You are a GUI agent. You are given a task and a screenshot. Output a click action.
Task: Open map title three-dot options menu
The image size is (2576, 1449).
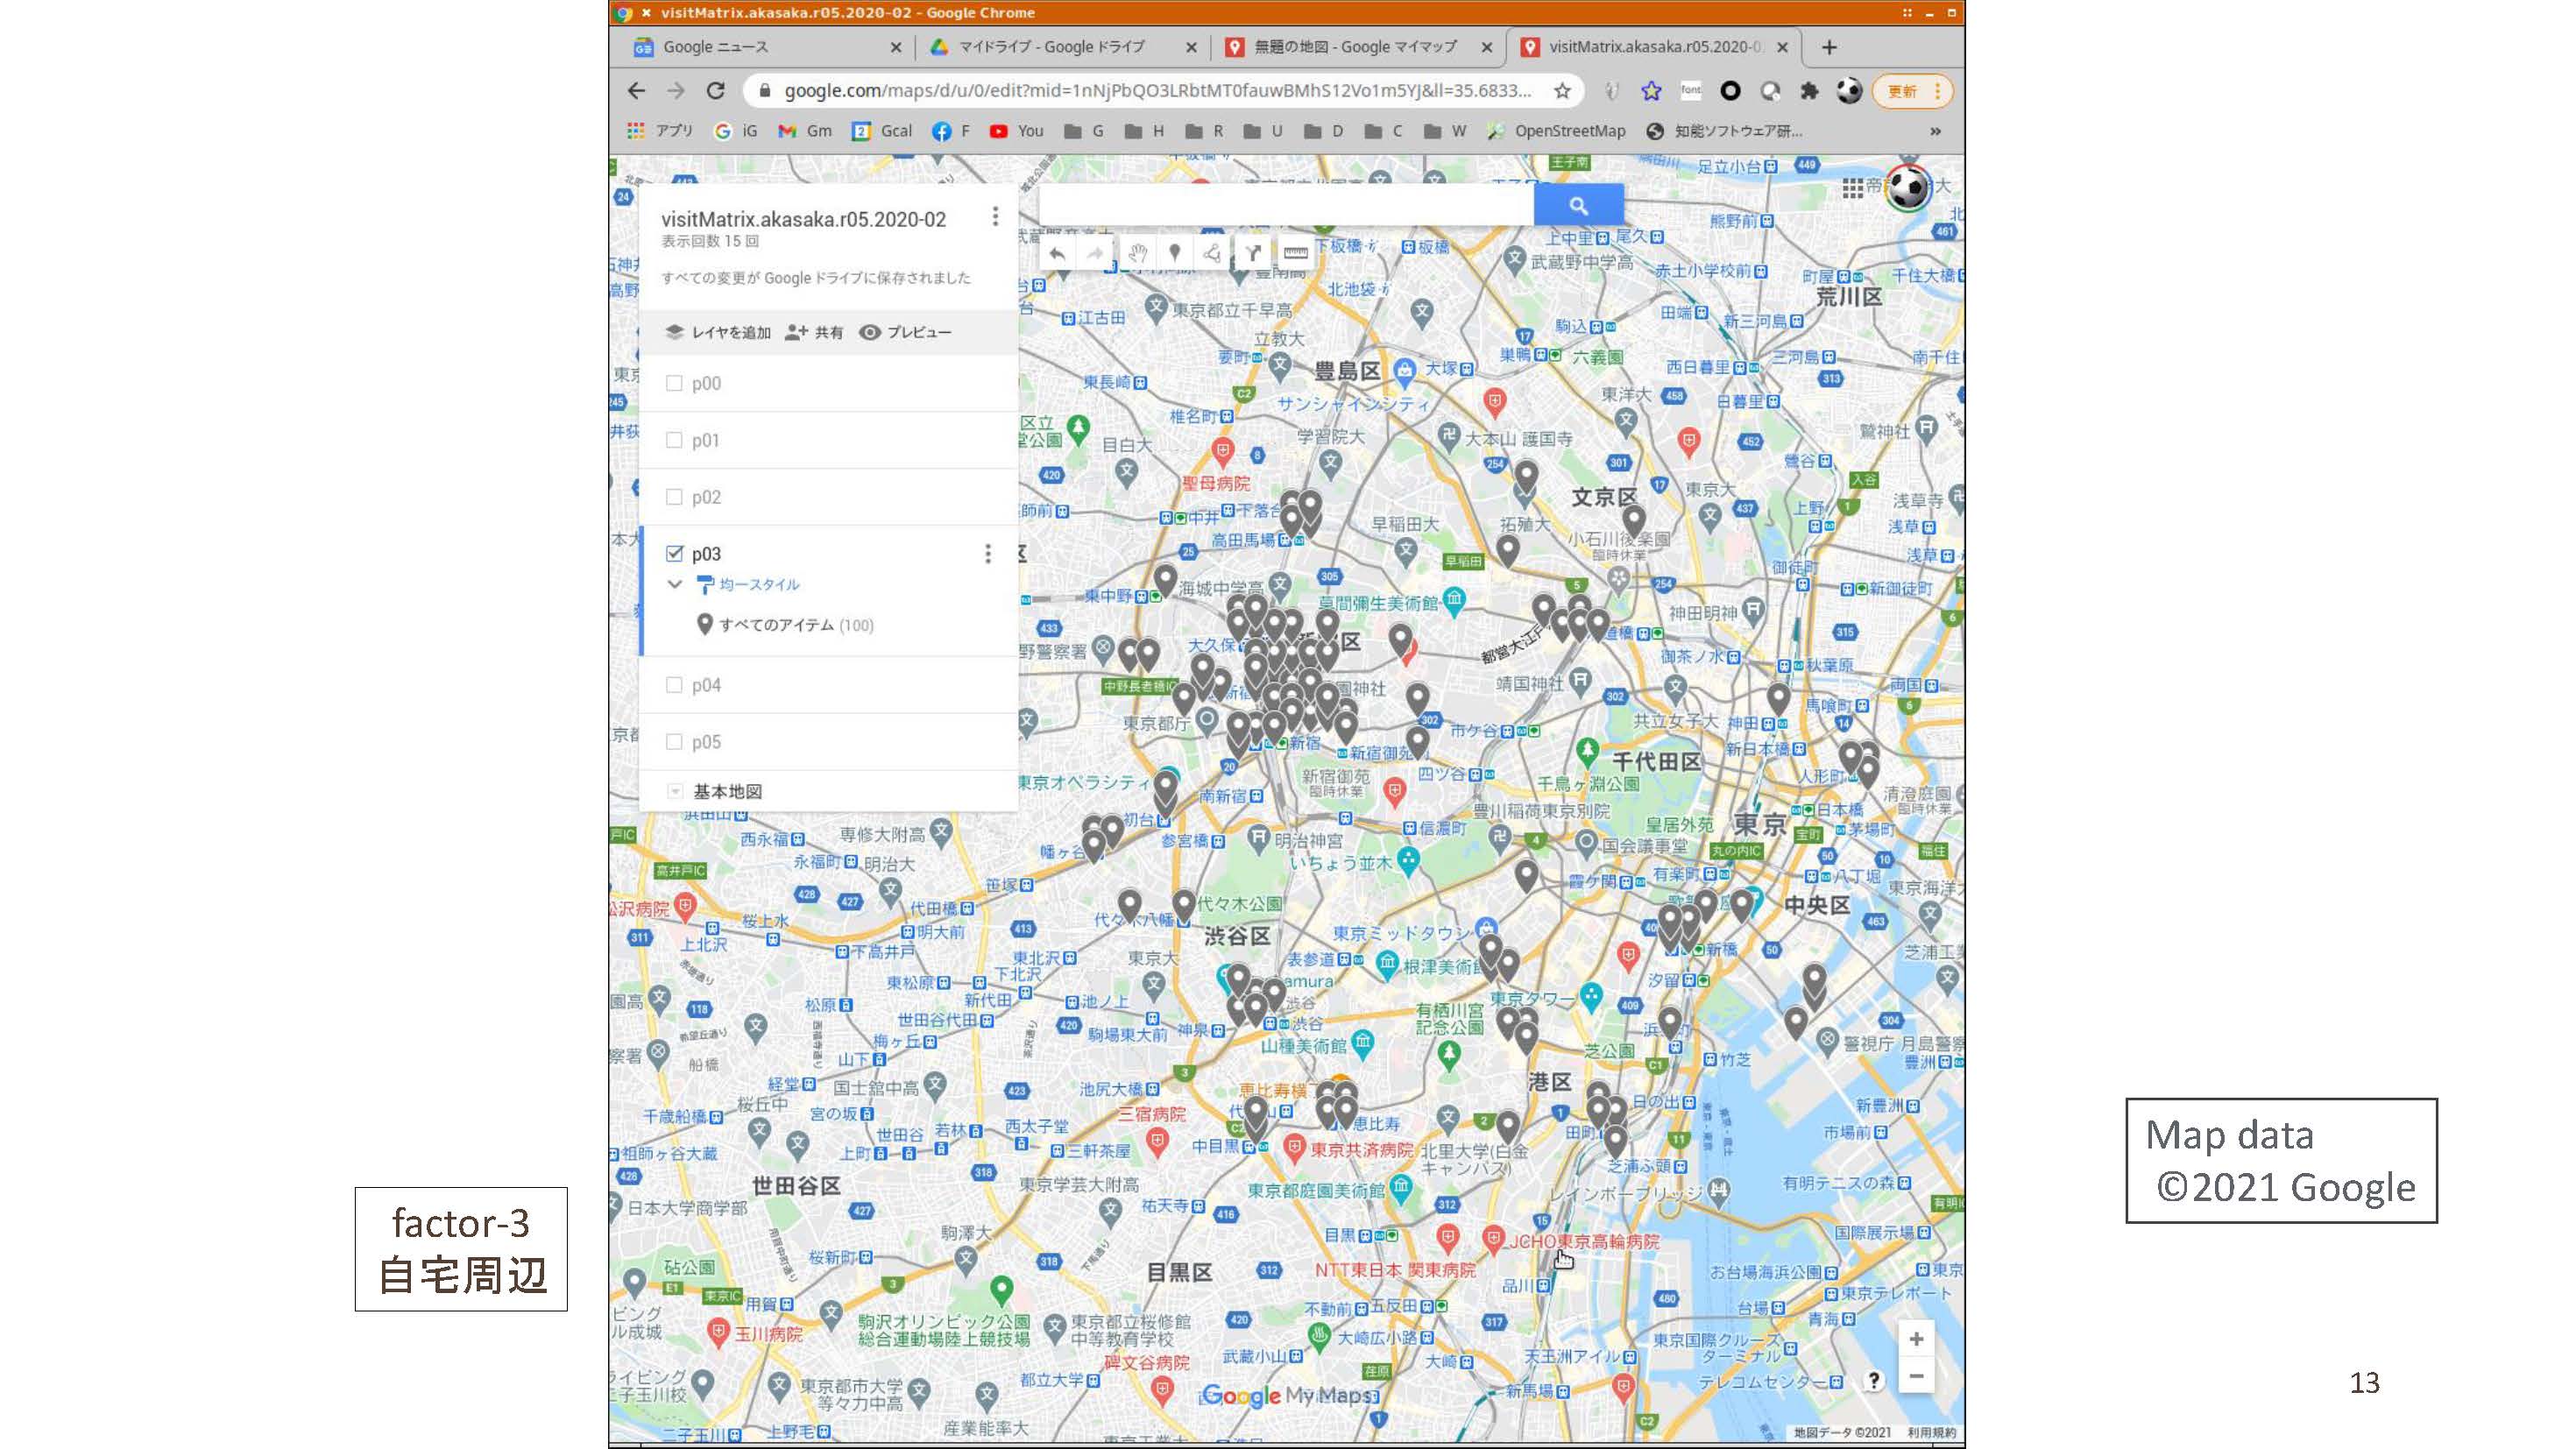pos(995,217)
